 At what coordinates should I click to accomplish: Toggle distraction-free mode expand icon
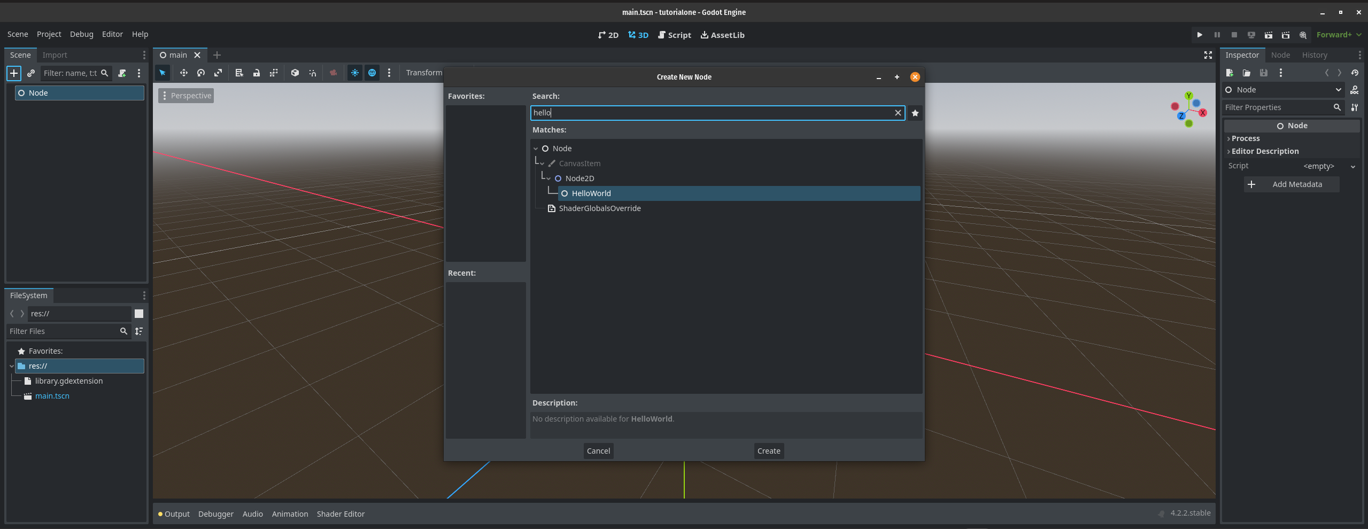(x=1208, y=55)
